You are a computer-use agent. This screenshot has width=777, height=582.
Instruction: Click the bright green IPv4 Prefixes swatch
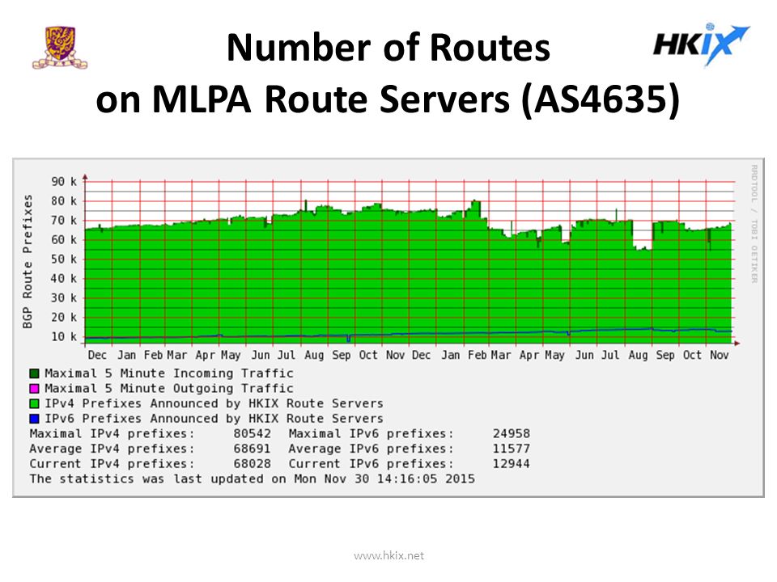(x=34, y=404)
